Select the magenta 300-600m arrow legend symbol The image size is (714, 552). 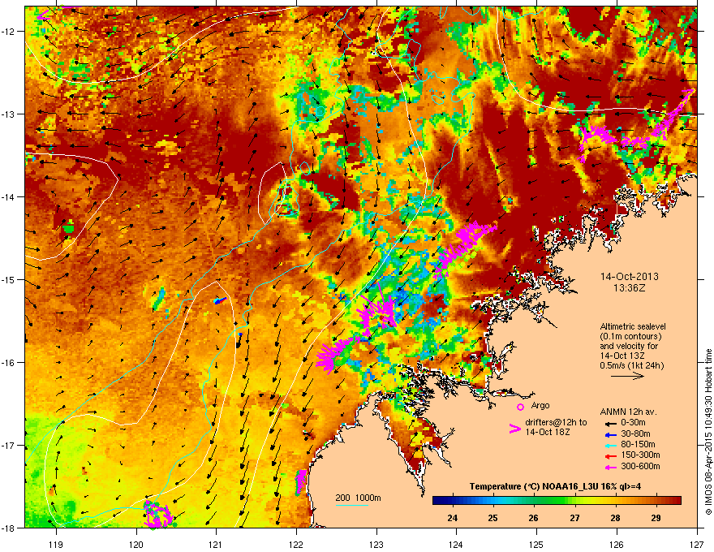point(611,468)
